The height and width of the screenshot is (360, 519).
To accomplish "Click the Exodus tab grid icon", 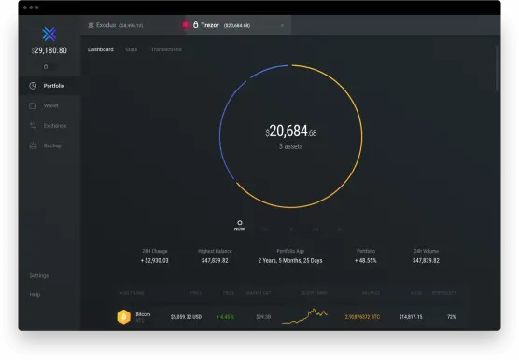I will click(x=91, y=25).
